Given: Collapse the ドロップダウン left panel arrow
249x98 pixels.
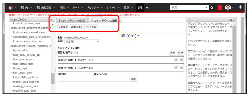Looking at the screenshot, I should pyautogui.click(x=52, y=20).
